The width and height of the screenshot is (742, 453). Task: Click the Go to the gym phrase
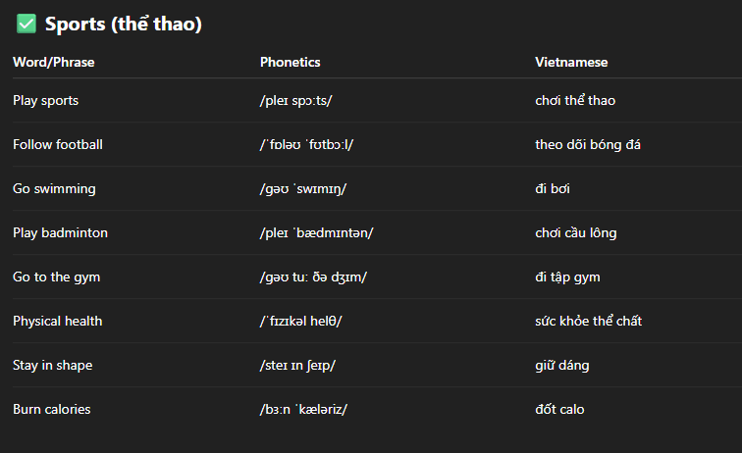[x=56, y=277]
